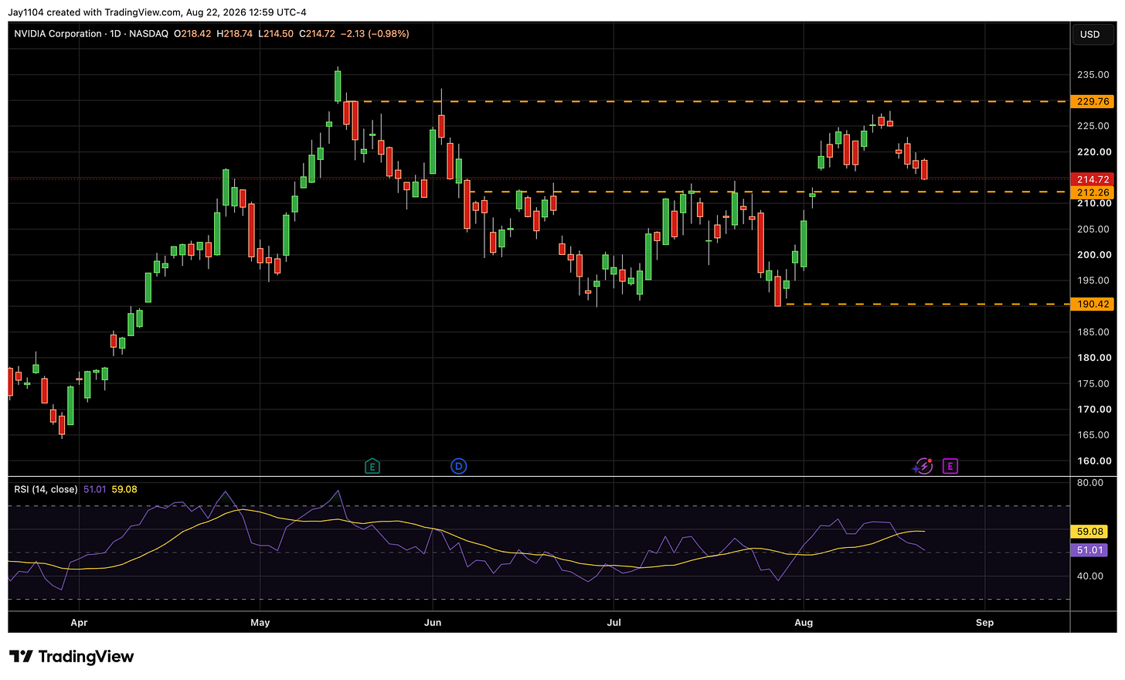Click the 235.00 price axis tick
The width and height of the screenshot is (1125, 680).
1093,75
